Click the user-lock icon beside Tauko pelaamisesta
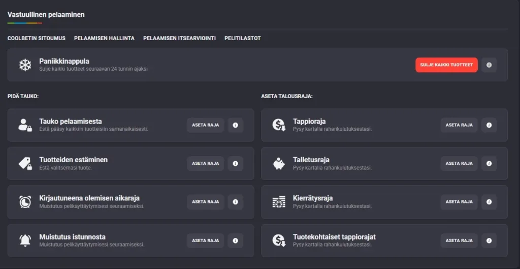Viewport: 520px width, 269px height. [x=25, y=125]
